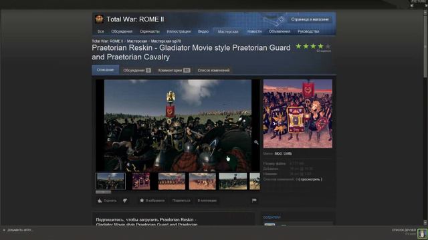Select the Все hub tab
The height and width of the screenshot is (240, 428).
click(101, 31)
